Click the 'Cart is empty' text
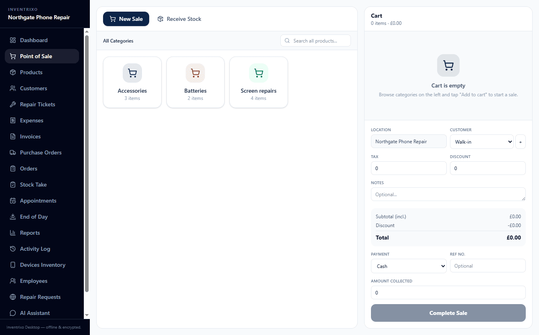The height and width of the screenshot is (335, 539). pyautogui.click(x=448, y=85)
